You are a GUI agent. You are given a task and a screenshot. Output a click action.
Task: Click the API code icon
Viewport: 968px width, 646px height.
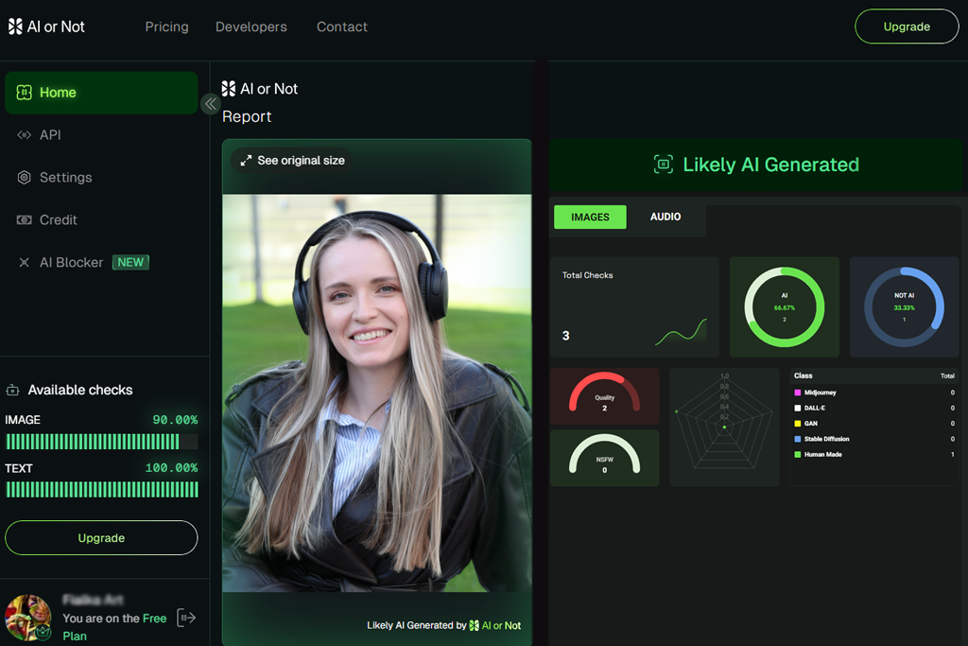[x=24, y=134]
